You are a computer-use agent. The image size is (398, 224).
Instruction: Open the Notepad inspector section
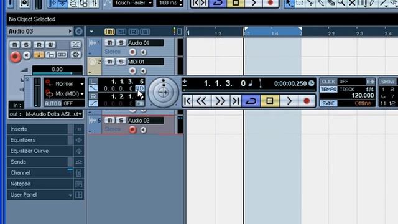40,184
